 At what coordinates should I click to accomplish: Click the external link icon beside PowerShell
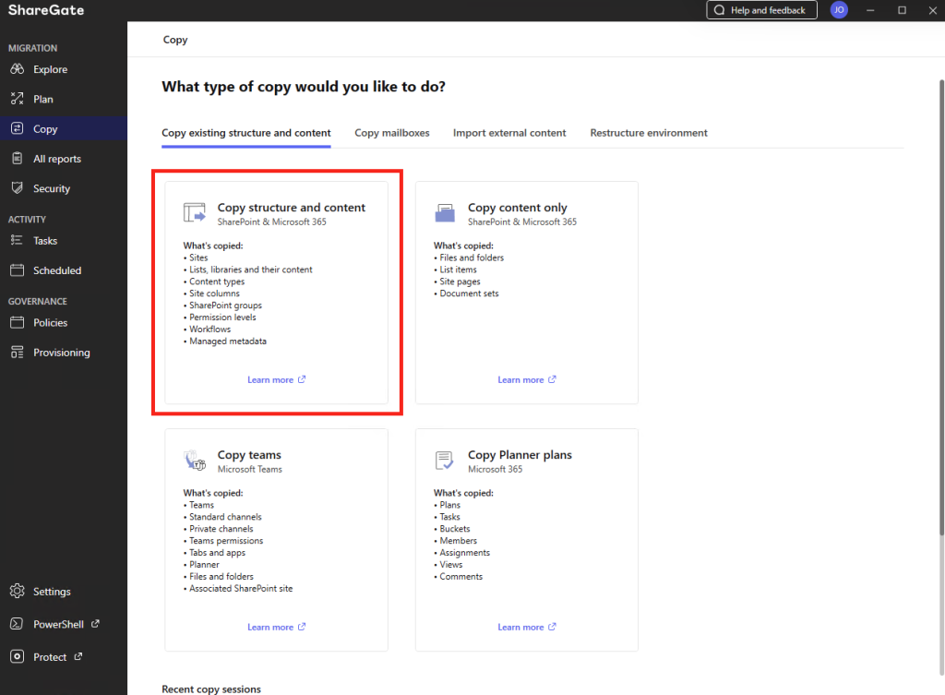click(x=95, y=624)
